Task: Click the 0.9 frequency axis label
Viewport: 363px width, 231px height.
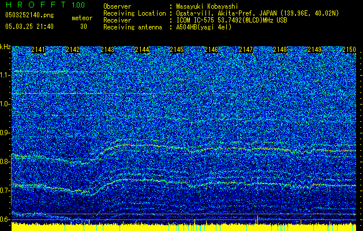Action: pos(5,133)
